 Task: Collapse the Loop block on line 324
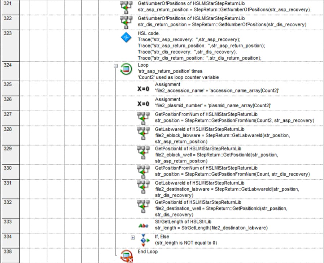[116, 66]
